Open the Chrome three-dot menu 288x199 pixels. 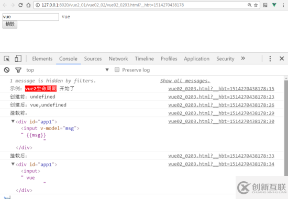coord(283,5)
